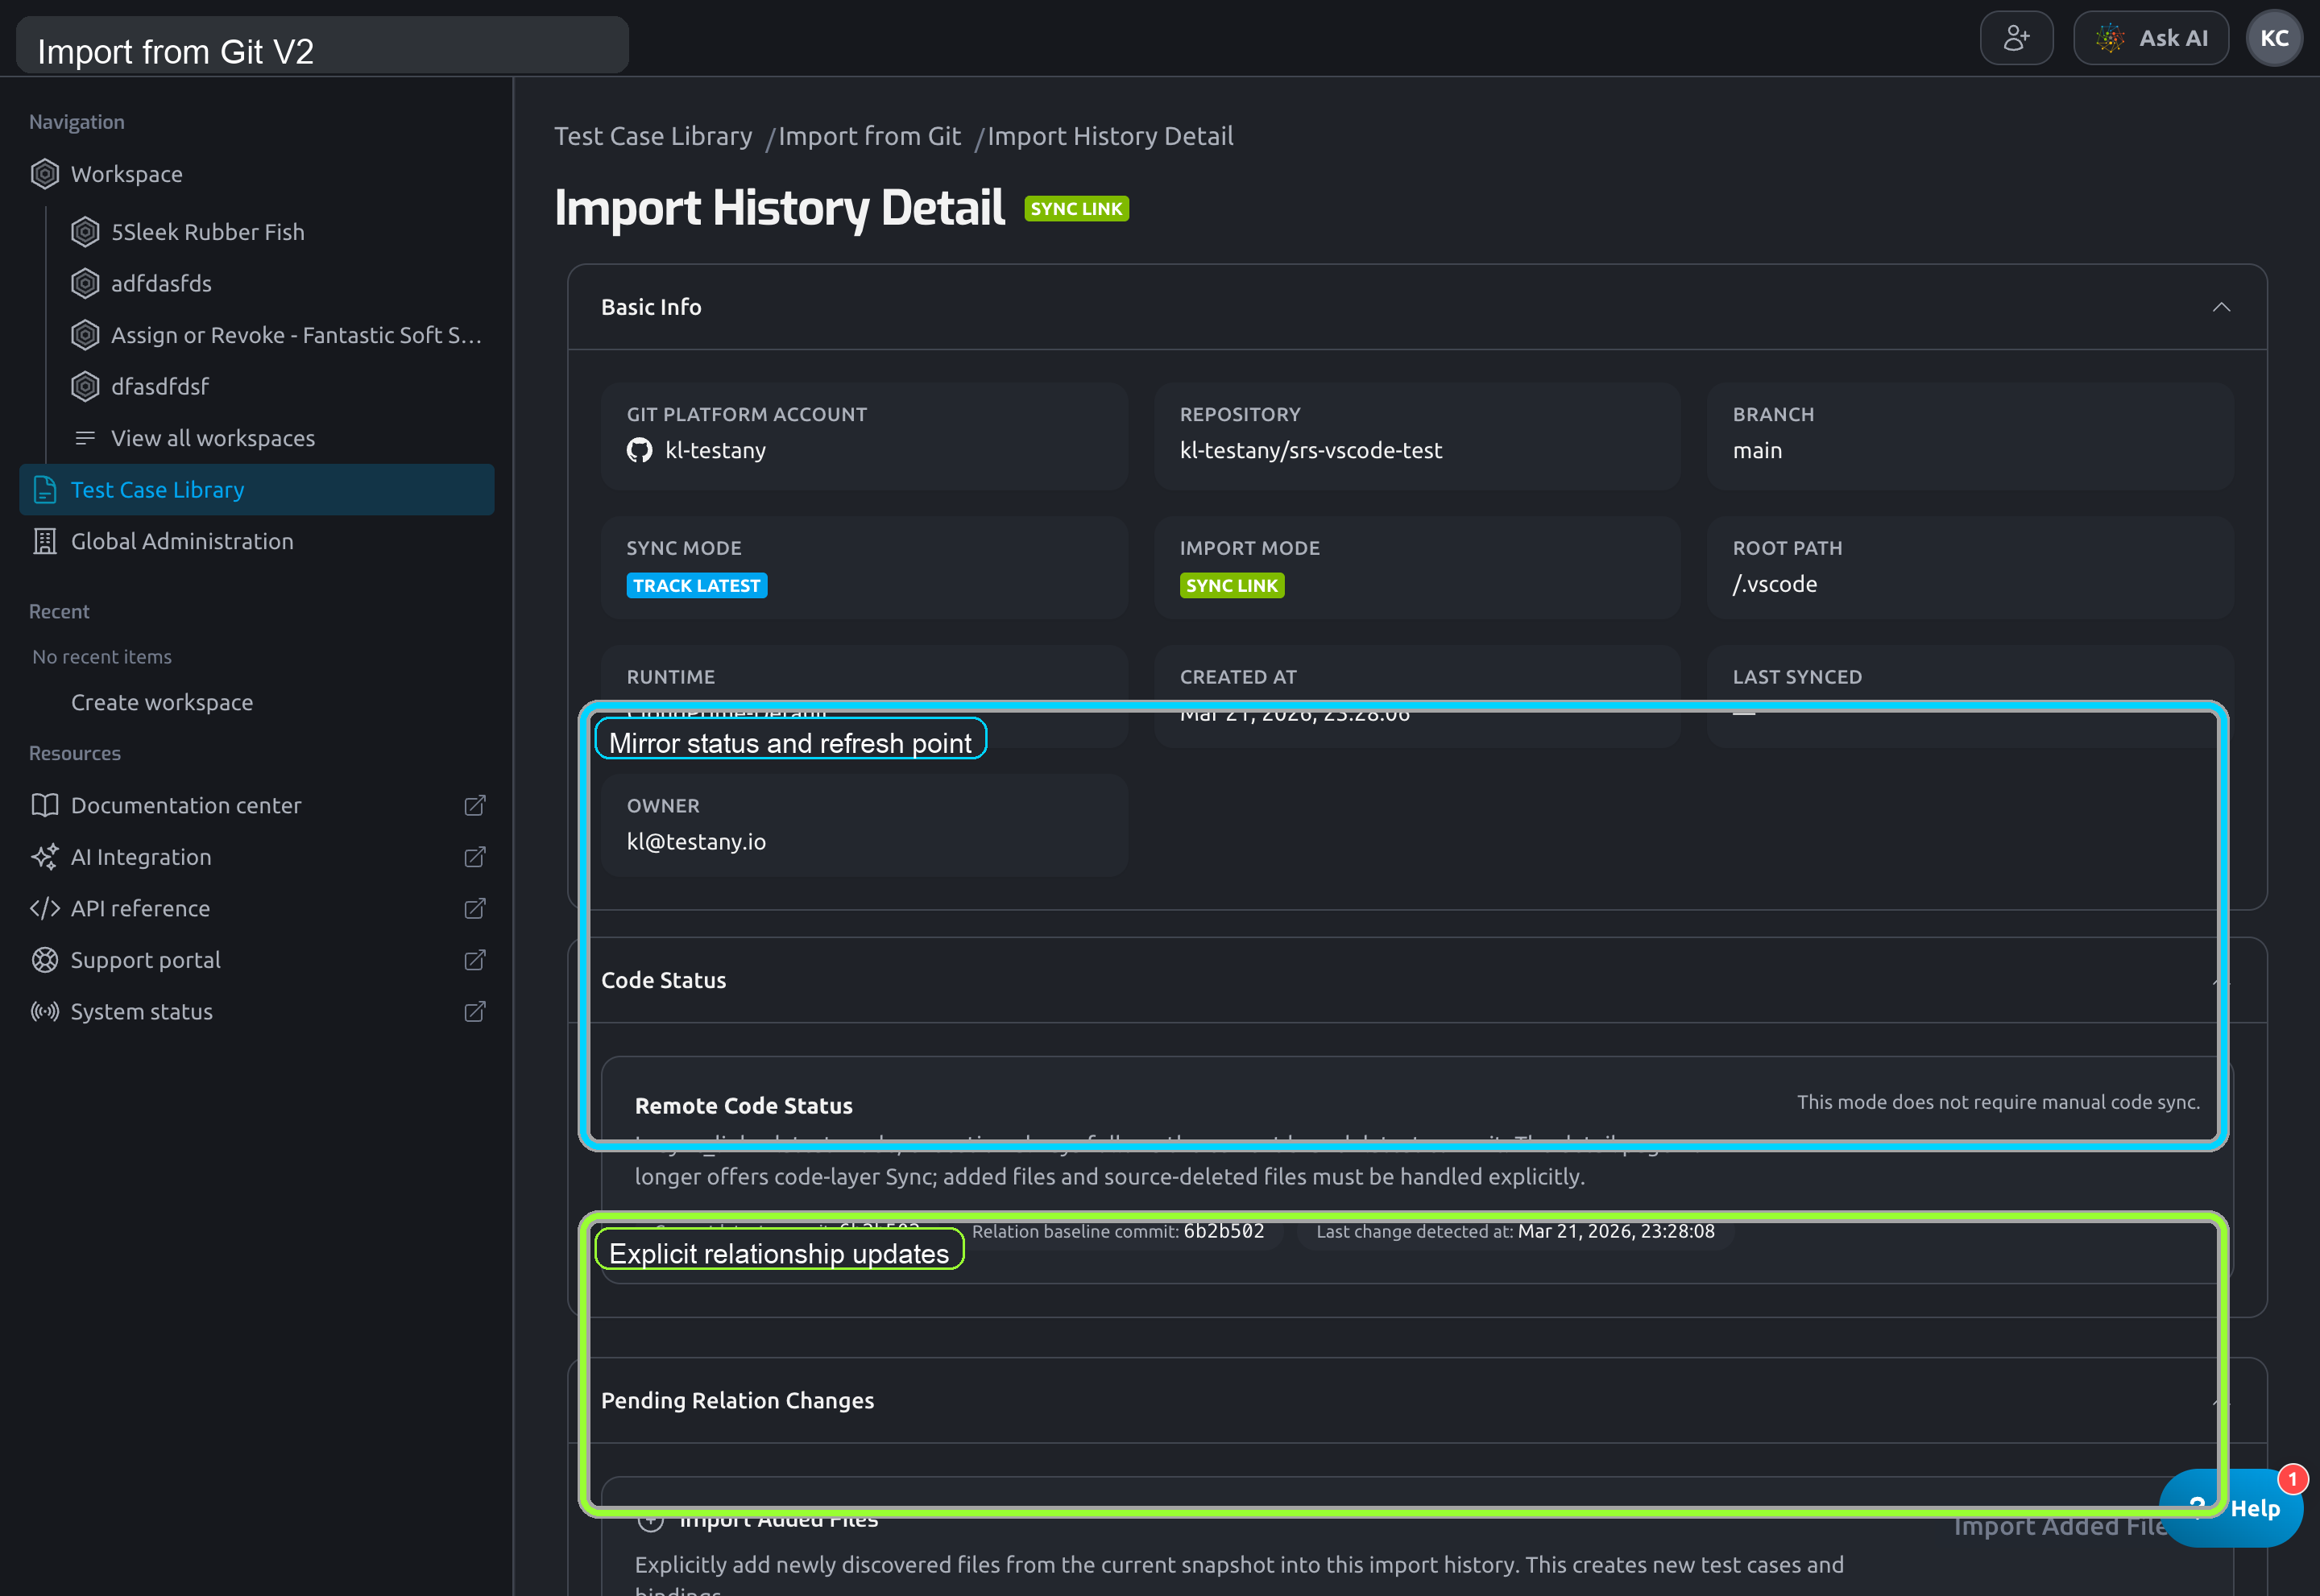Click View all workspaces
This screenshot has height=1596, width=2320.
[x=212, y=438]
